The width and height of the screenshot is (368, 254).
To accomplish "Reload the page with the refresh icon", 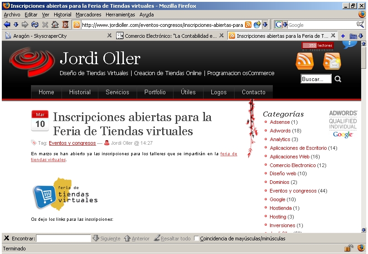I will [35, 25].
